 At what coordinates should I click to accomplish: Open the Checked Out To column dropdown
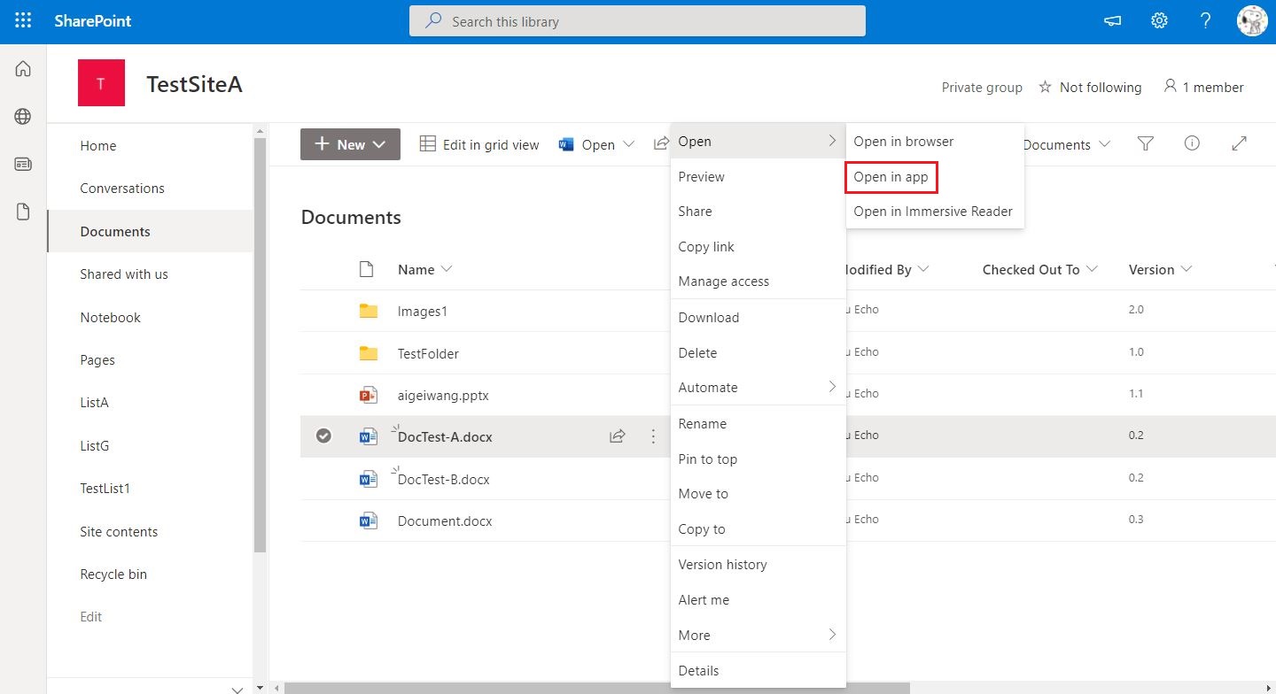(x=1092, y=269)
